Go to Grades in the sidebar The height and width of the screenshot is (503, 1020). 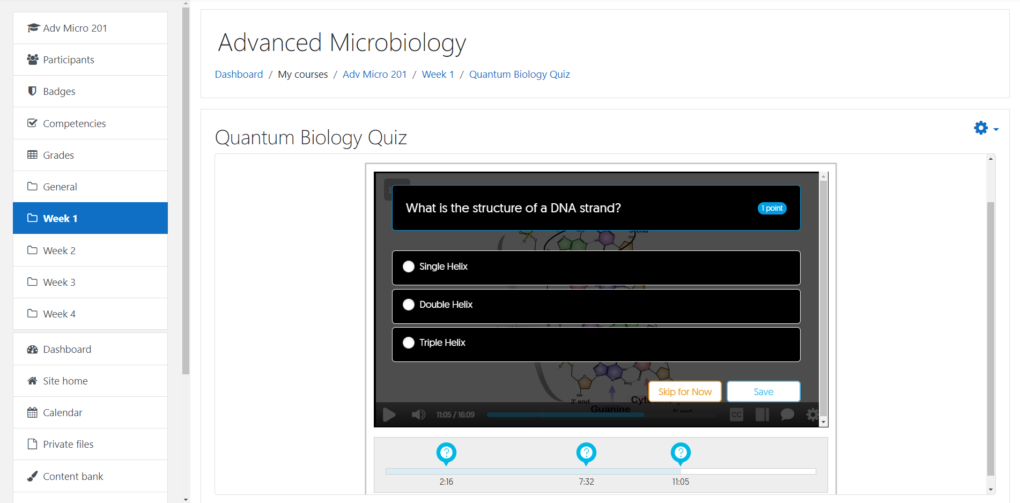click(58, 155)
